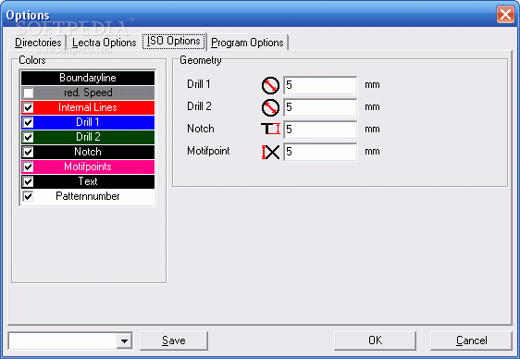Click the Motifpoint size icon
The image size is (520, 359).
point(270,152)
